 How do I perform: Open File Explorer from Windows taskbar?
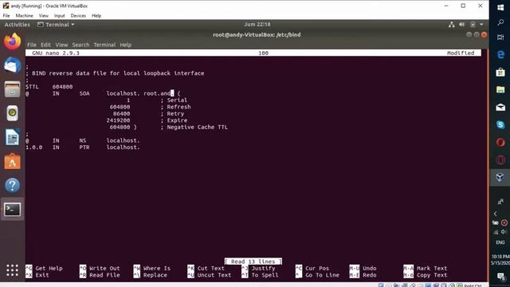(500, 89)
